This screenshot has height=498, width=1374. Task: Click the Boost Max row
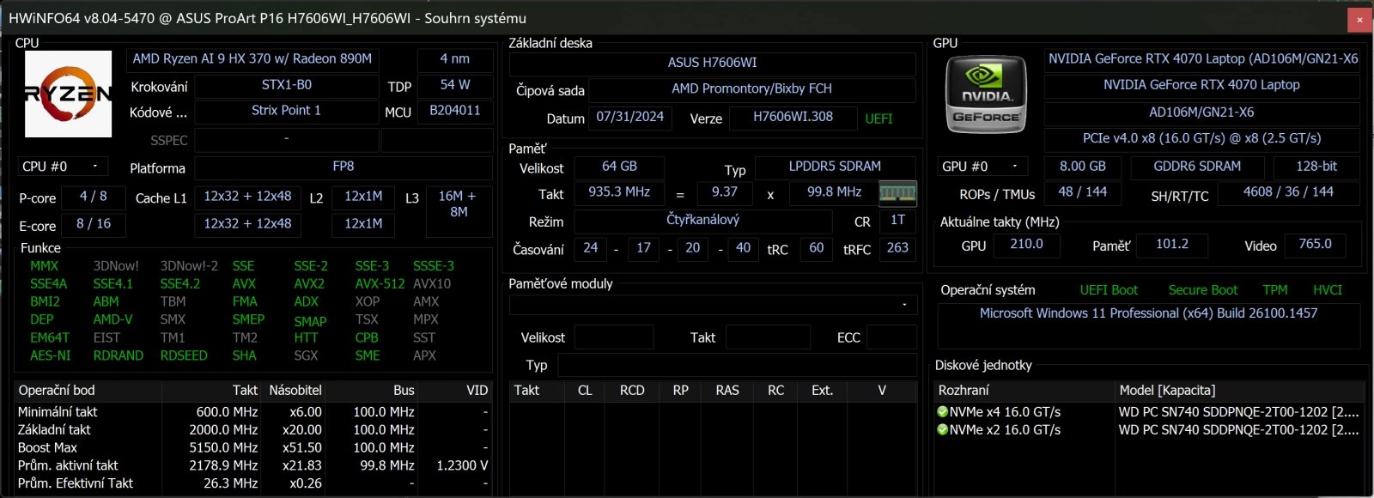click(253, 447)
